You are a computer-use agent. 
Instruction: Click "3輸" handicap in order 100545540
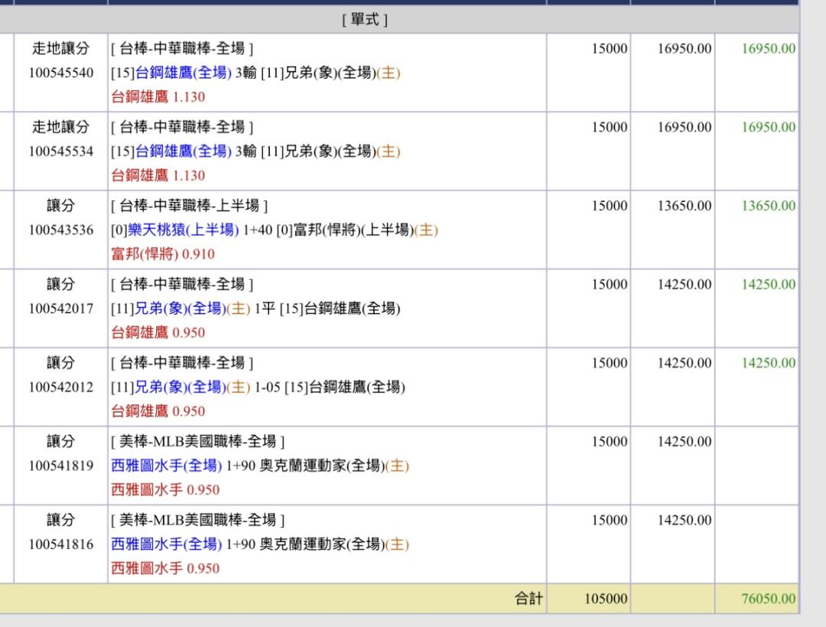246,73
